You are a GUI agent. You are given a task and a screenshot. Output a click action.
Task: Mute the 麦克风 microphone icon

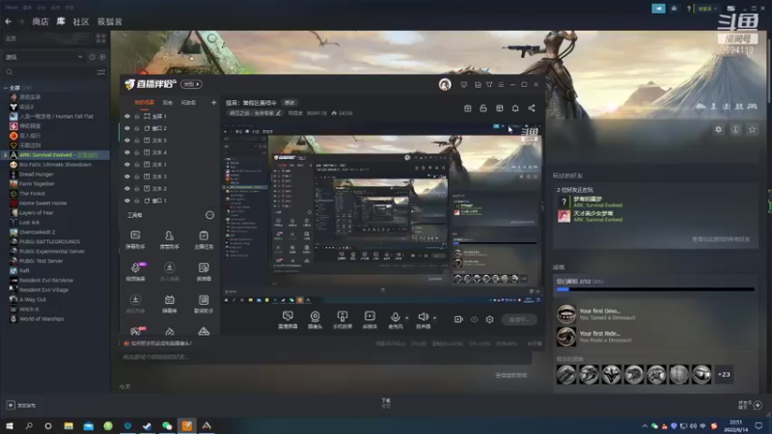tap(395, 319)
